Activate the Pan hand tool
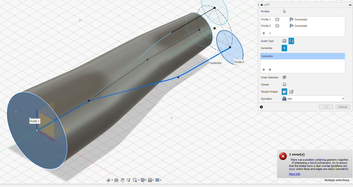Screen dimensions: 353x187 (123, 180)
